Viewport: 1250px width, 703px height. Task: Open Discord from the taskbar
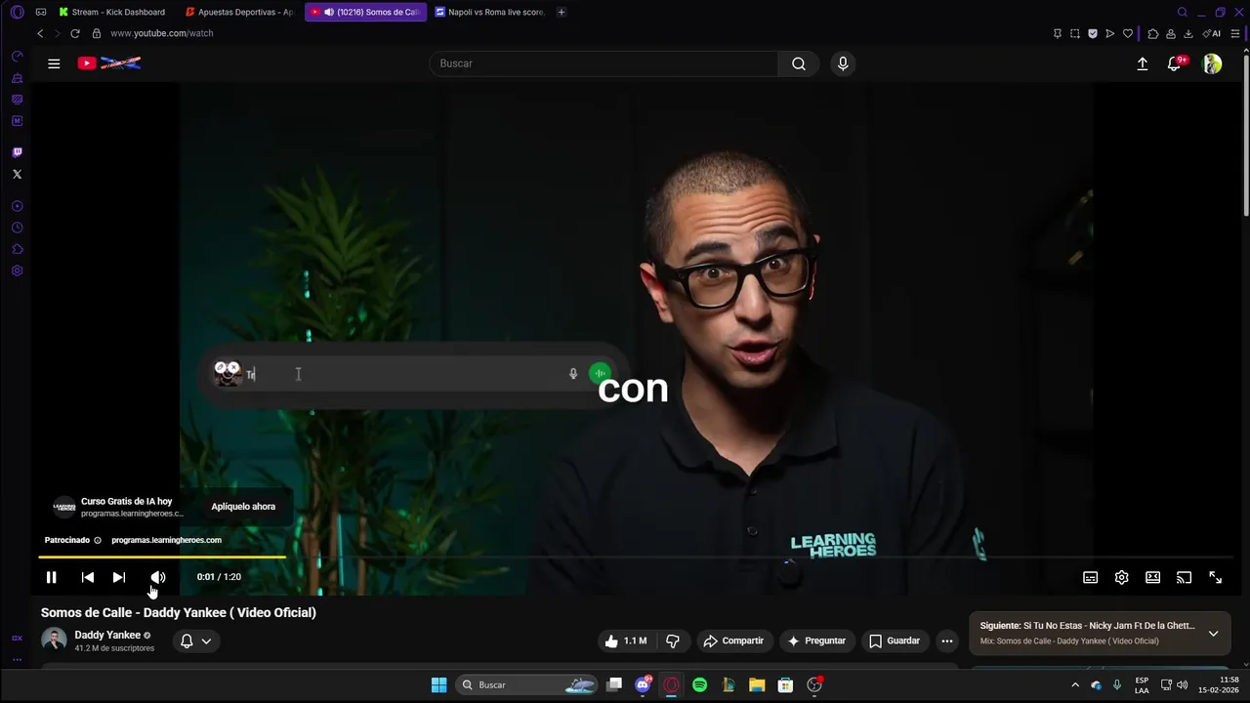643,684
